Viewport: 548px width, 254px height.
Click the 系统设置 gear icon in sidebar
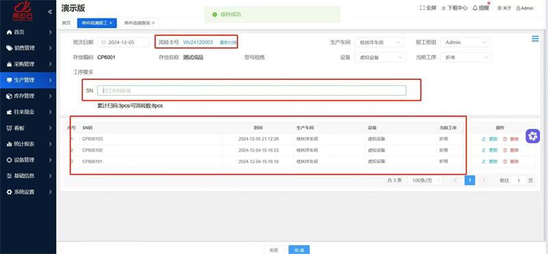click(x=10, y=192)
